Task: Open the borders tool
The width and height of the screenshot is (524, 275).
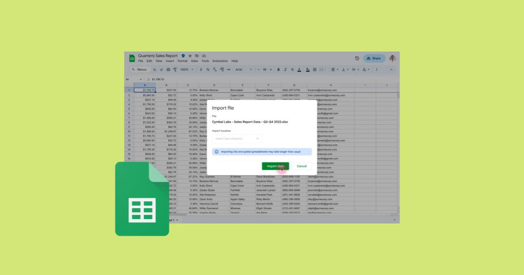Action: 315,70
